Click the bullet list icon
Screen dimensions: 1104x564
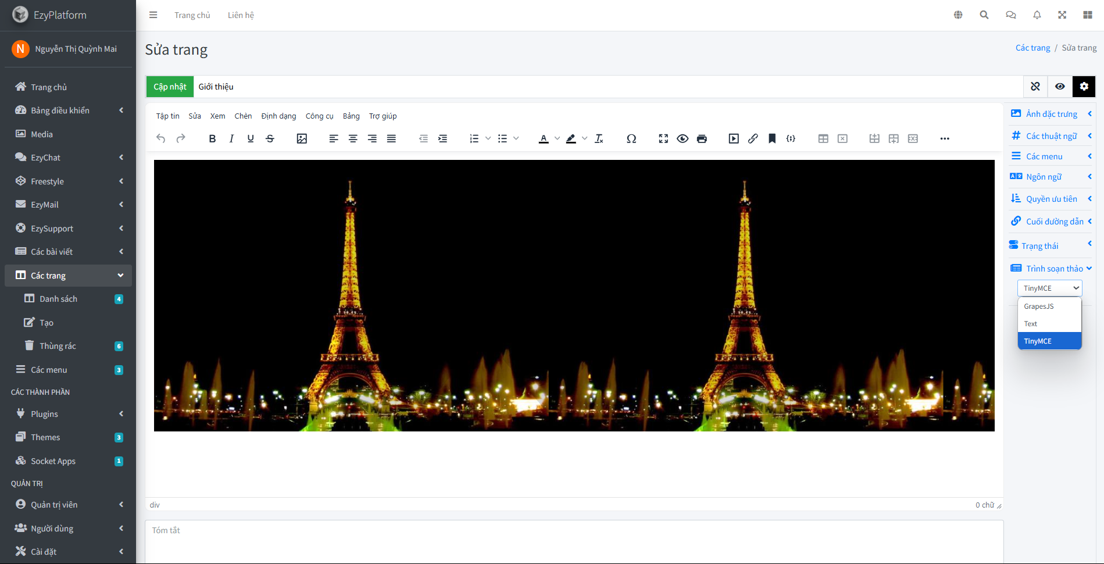(x=502, y=138)
